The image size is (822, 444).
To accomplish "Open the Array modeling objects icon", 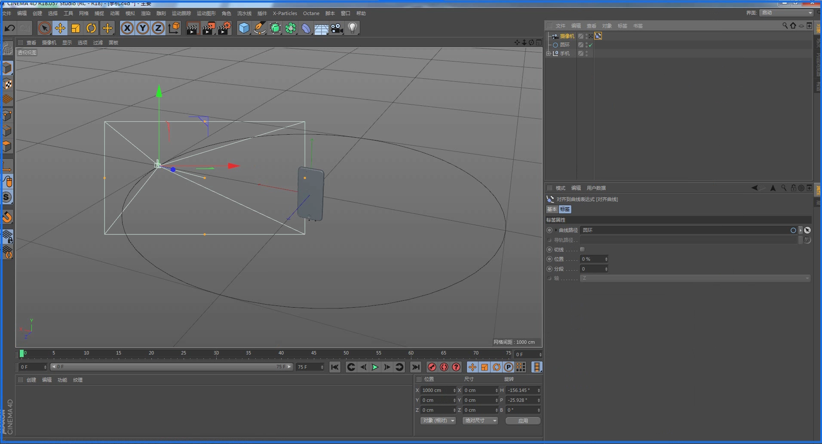I will tap(291, 28).
